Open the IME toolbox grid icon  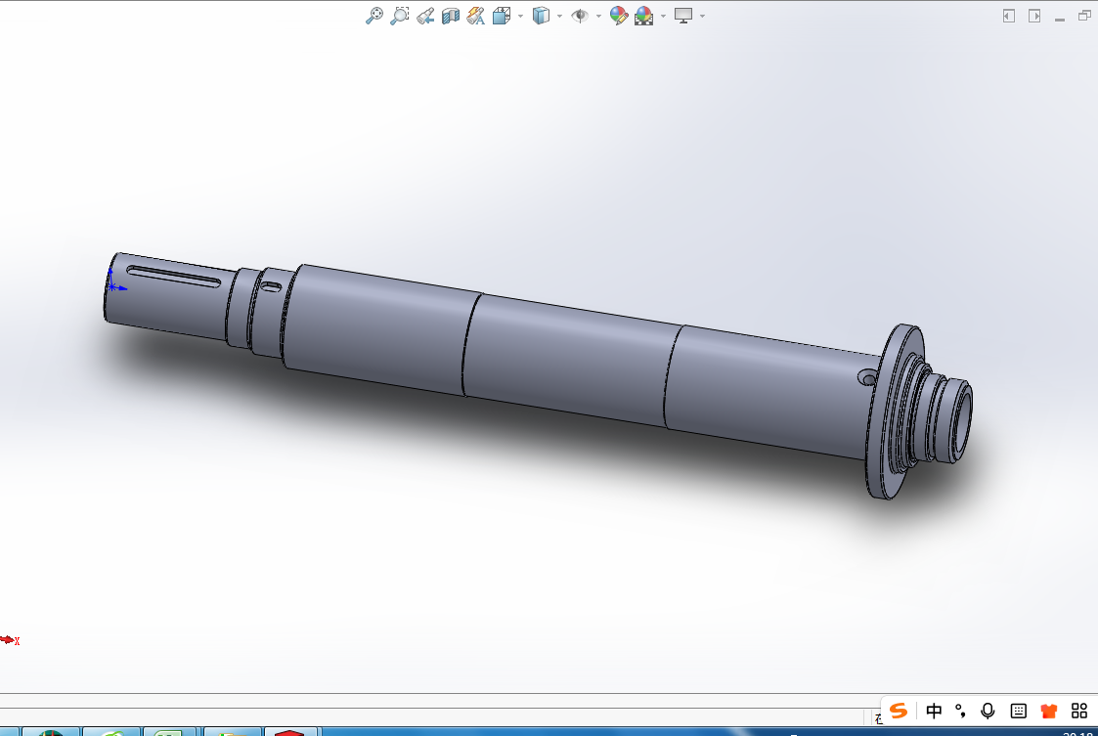1079,711
